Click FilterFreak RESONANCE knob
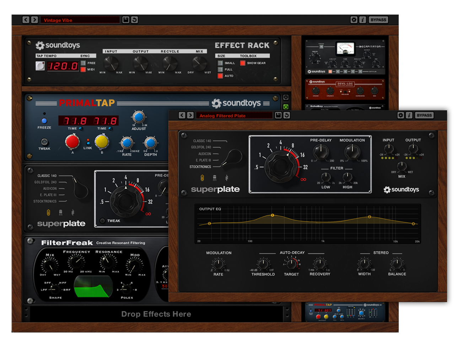This screenshot has height=356, width=462. tap(107, 263)
